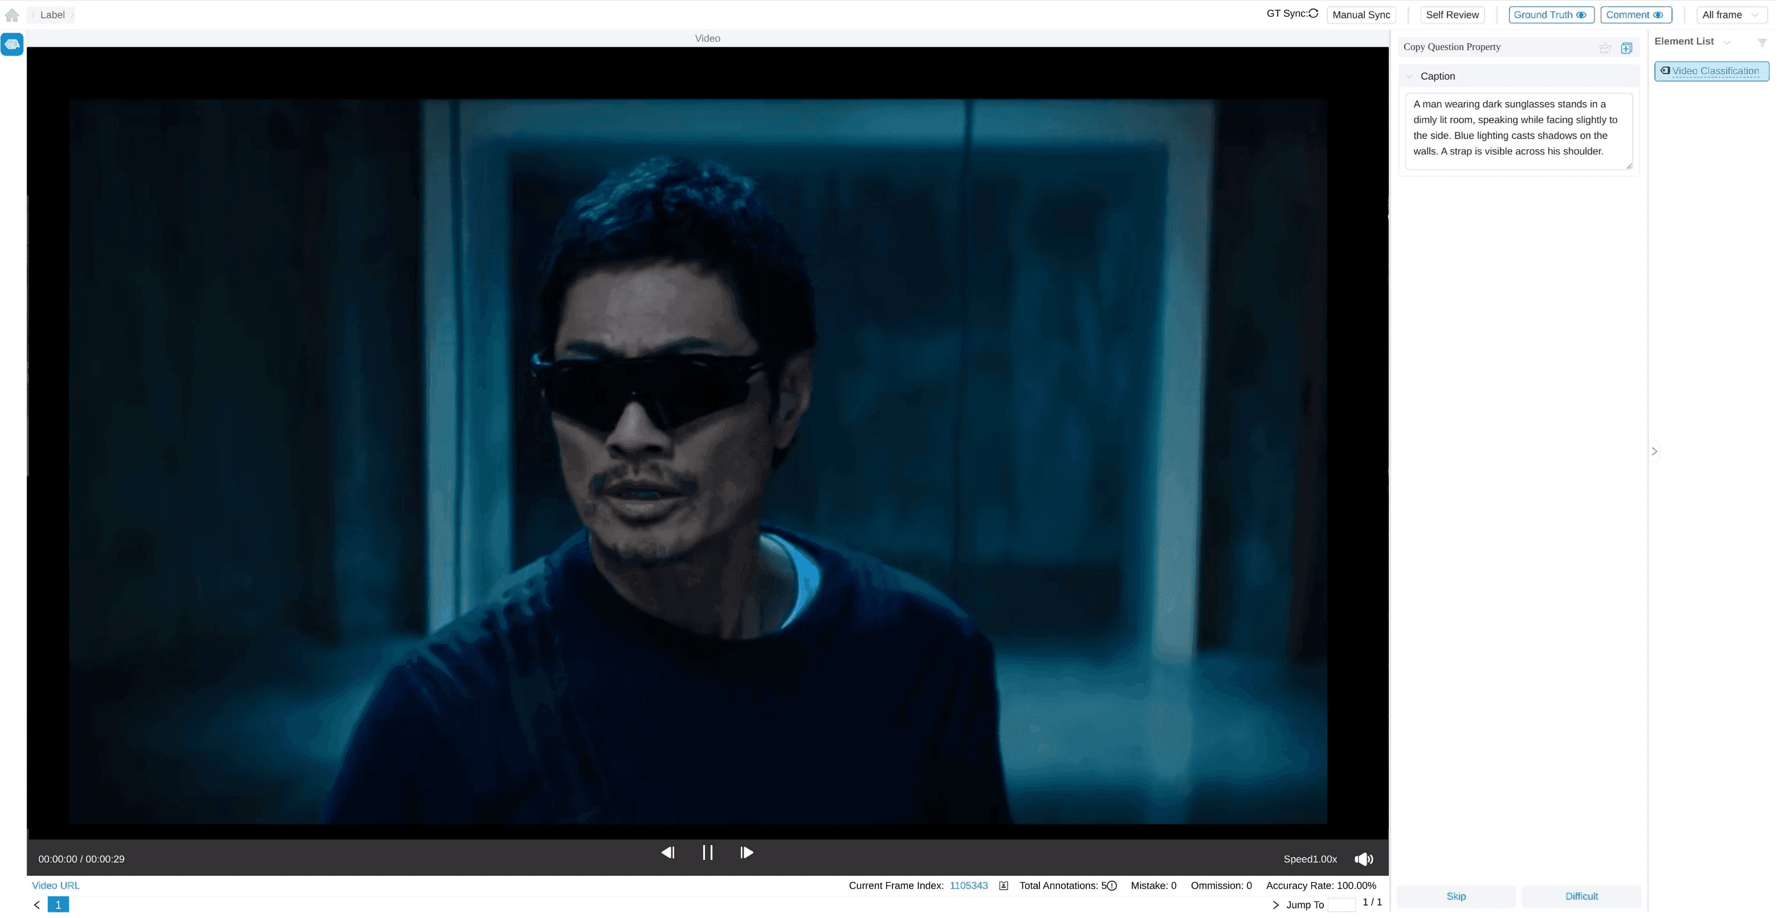Filter the Element List with funnel icon
Screen dimensions: 1778x918
(1761, 43)
